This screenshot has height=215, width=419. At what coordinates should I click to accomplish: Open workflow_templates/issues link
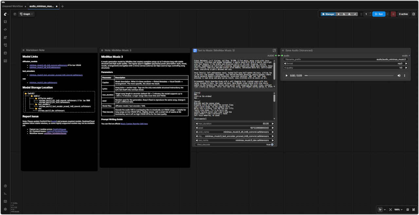(55, 133)
